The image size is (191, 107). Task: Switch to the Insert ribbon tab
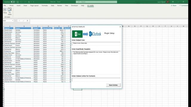point(19,6)
